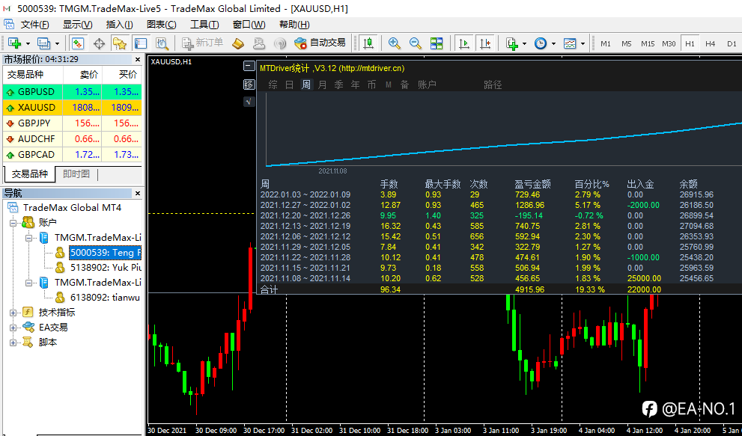Select the M15 timeframe

point(648,43)
